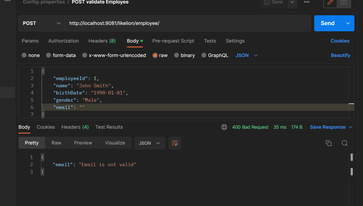Click the Cookies link above the tabs
363x206 pixels.
pyautogui.click(x=340, y=41)
